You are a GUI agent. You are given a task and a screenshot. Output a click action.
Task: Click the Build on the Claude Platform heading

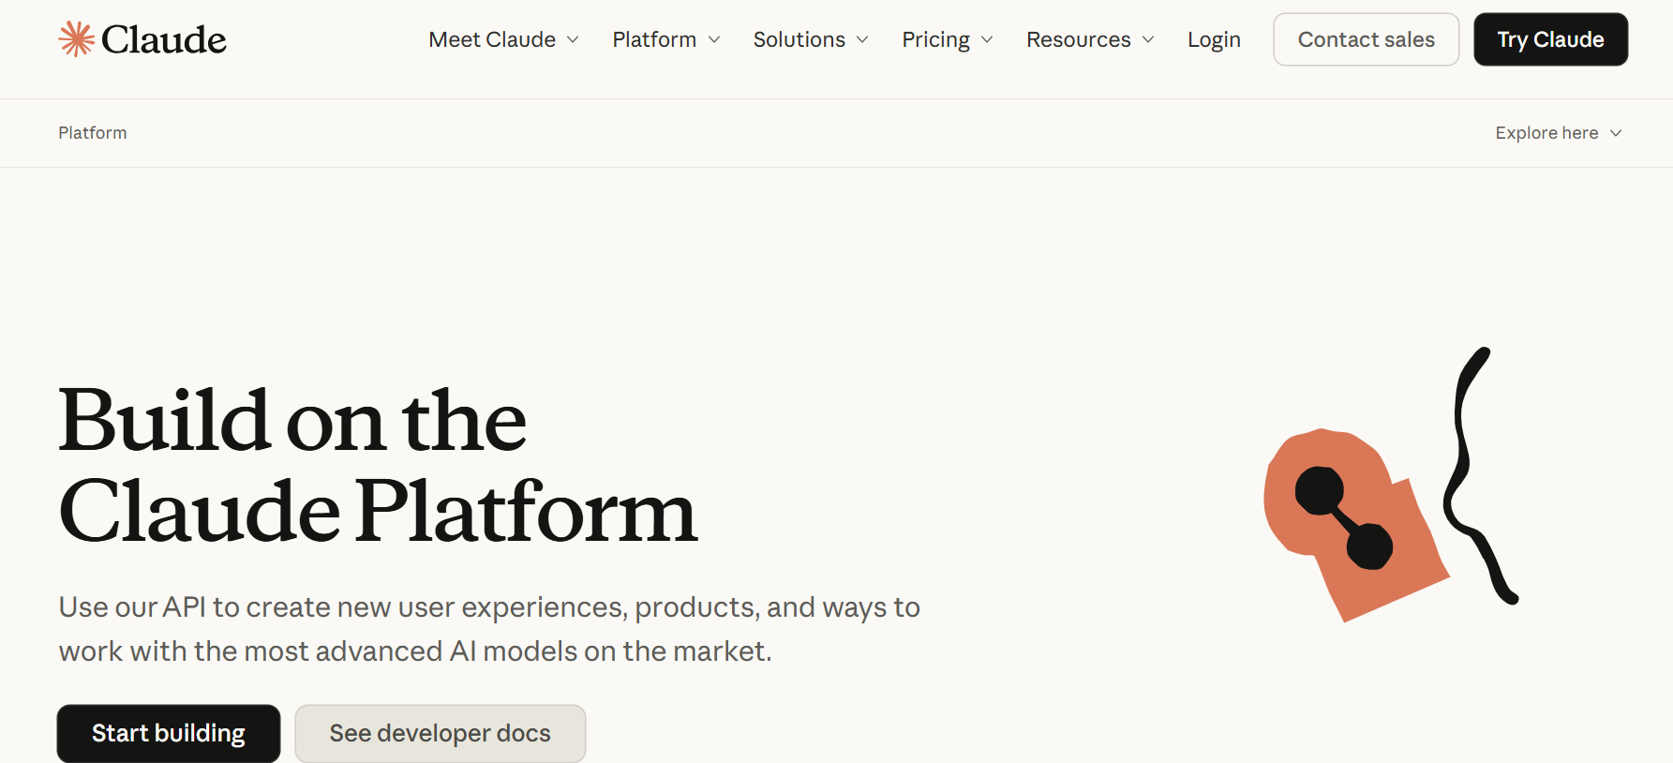[x=378, y=466]
